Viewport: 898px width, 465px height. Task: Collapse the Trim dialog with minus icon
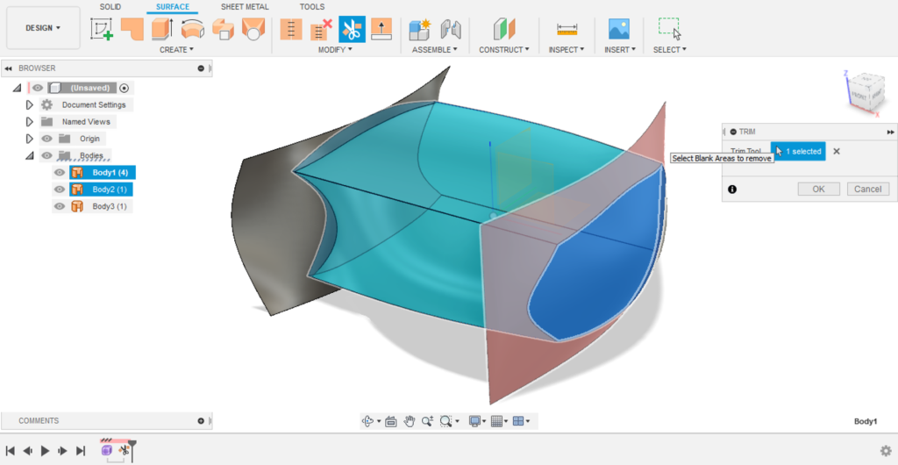pyautogui.click(x=733, y=132)
